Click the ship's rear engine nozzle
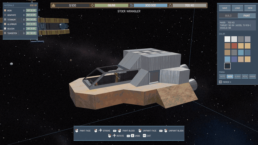Image resolution: width=258 pixels, height=145 pixels. click(193, 84)
